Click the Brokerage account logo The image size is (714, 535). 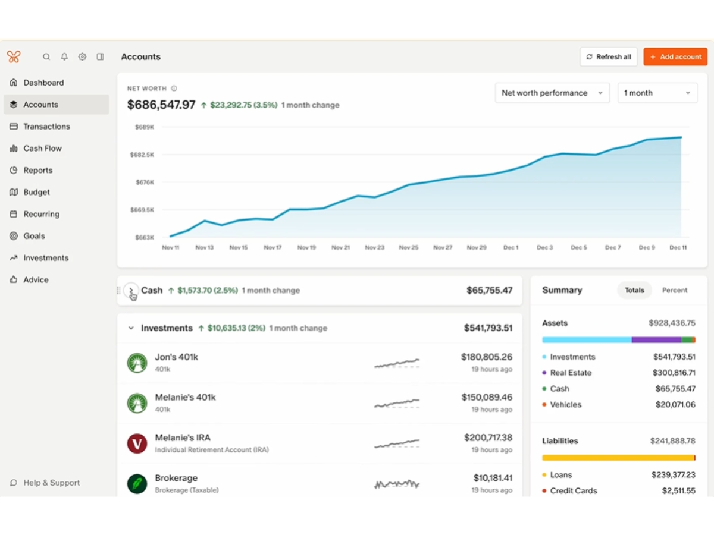click(137, 483)
